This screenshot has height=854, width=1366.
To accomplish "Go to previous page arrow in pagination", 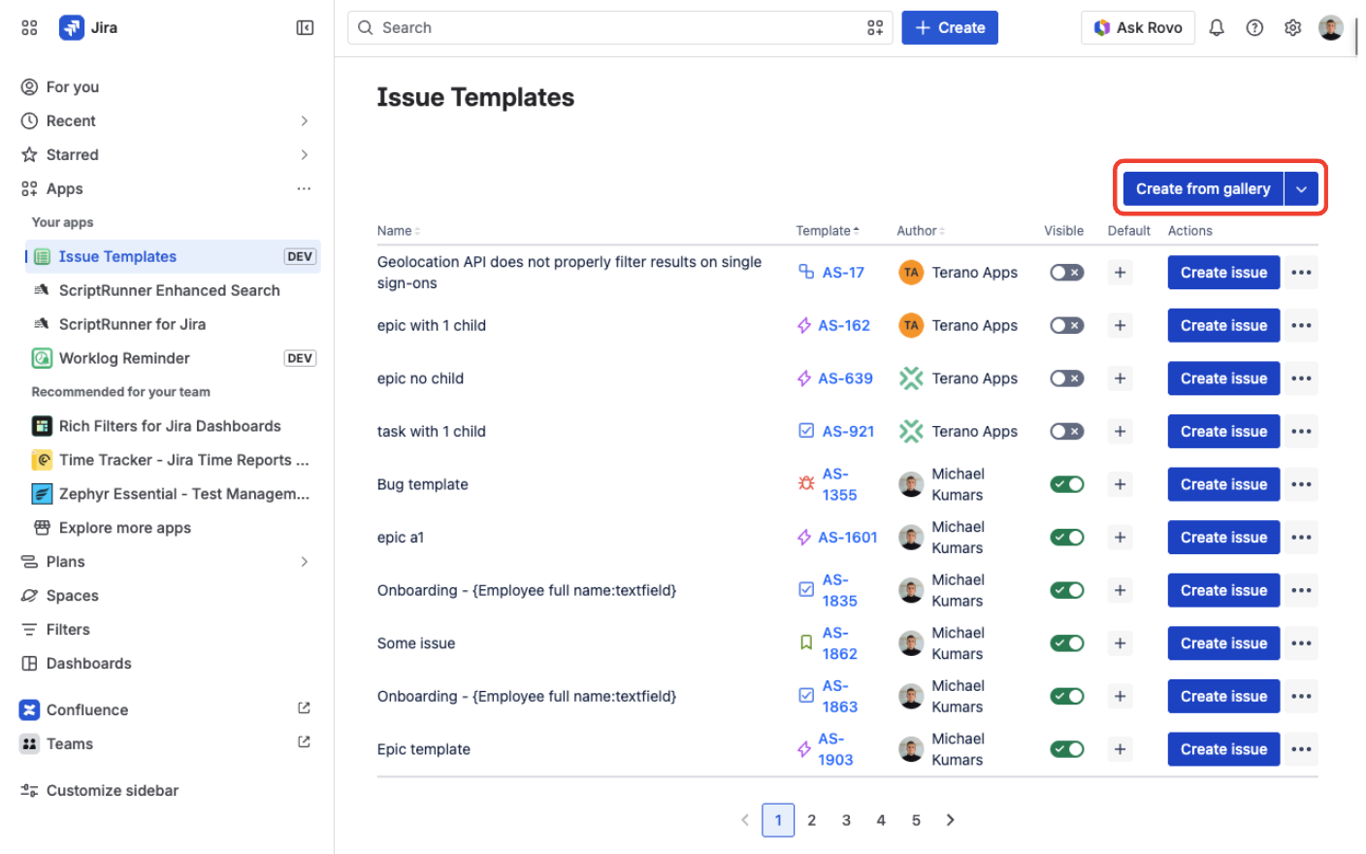I will click(x=745, y=820).
